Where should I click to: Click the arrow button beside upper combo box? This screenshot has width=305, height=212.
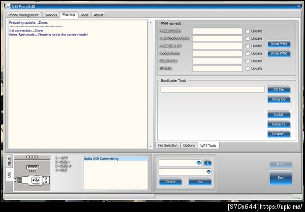pyautogui.click(x=208, y=163)
